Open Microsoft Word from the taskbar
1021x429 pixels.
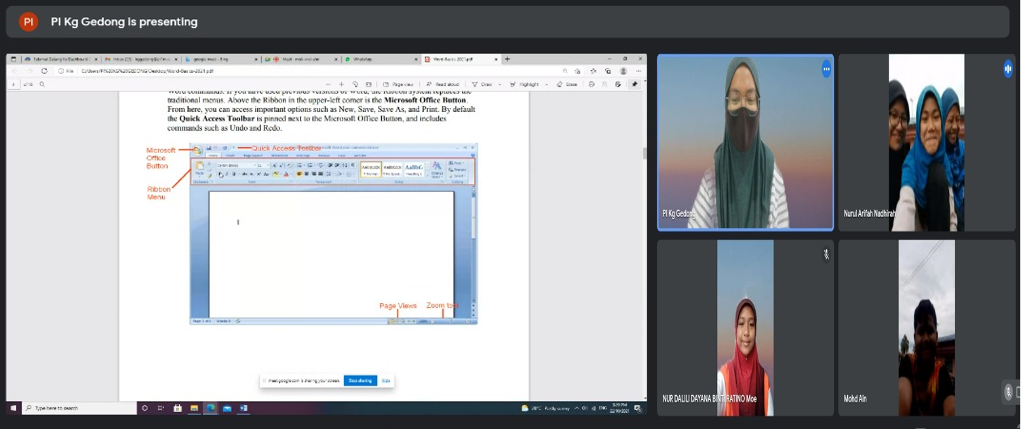click(x=244, y=408)
